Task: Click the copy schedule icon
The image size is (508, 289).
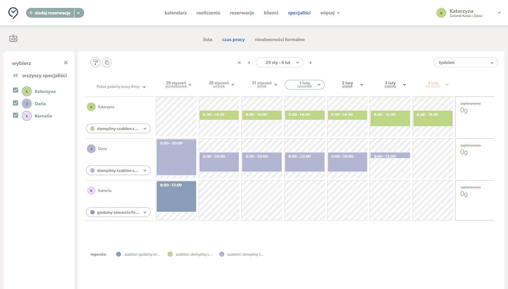Action: 106,62
